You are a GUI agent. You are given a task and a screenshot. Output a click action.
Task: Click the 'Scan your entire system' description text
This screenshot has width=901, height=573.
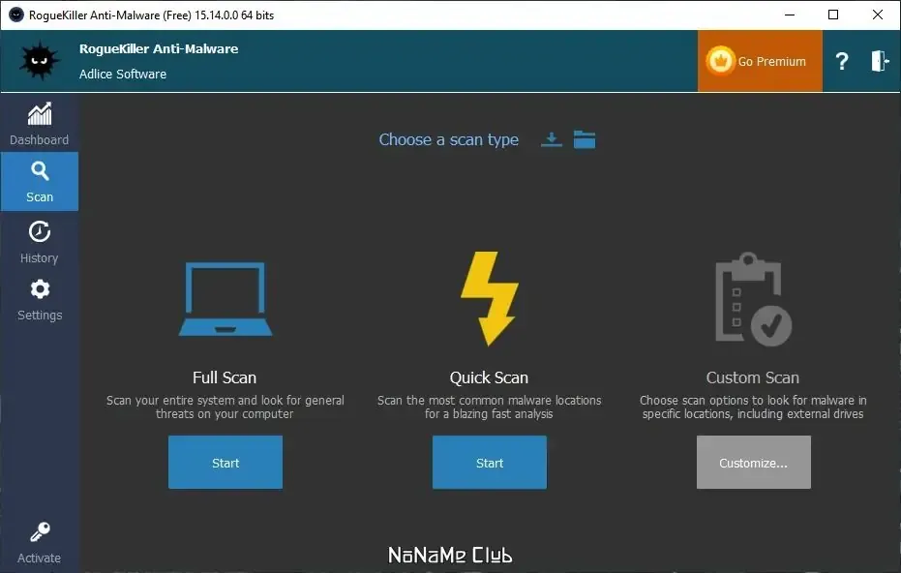pos(225,407)
